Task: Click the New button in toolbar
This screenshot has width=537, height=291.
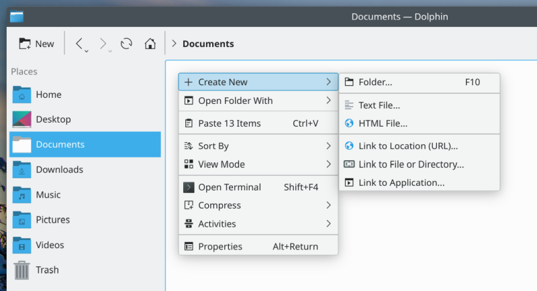Action: click(37, 44)
